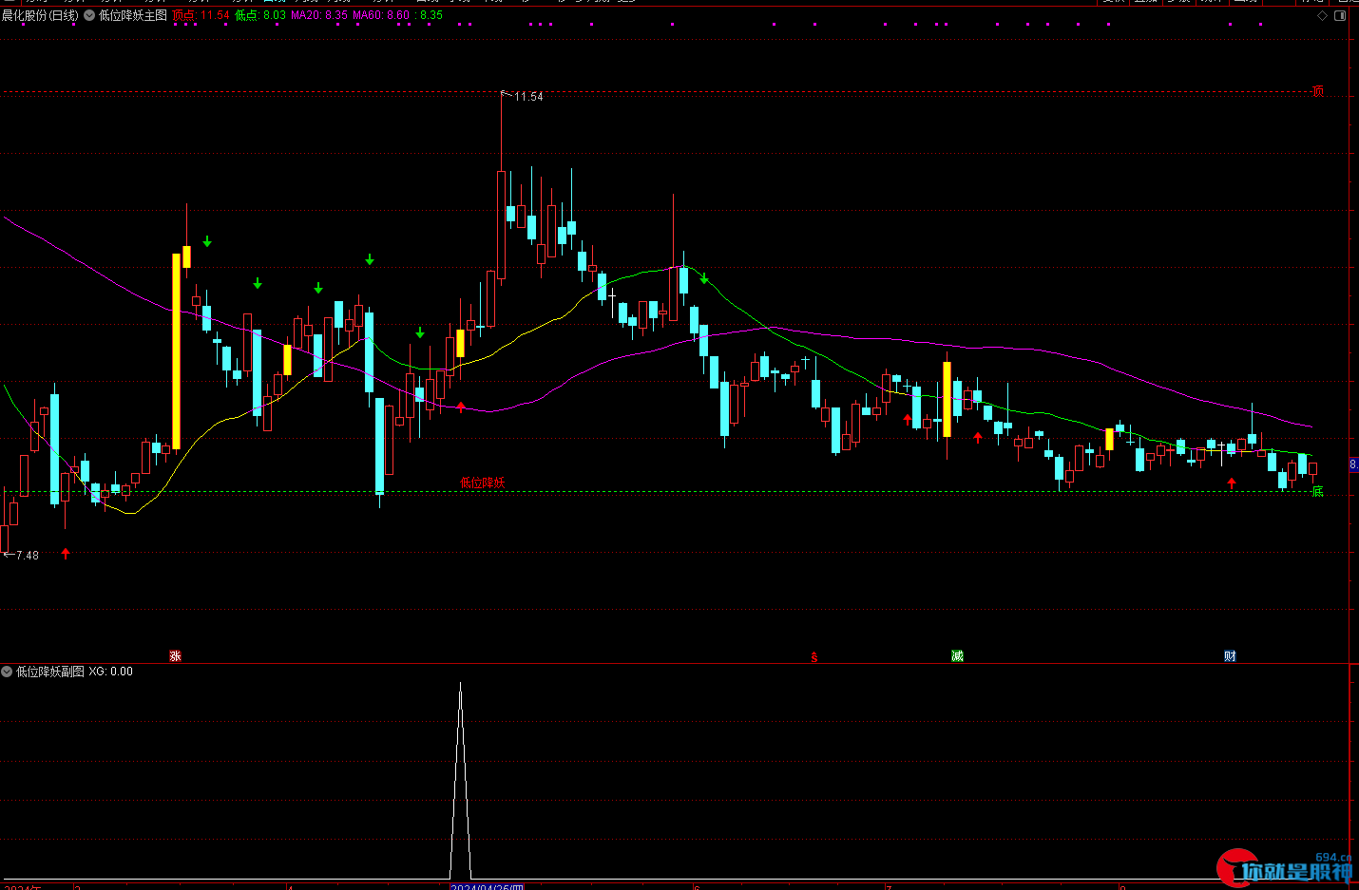The image size is (1359, 890).
Task: Click the green 减 event marker
Action: [x=957, y=656]
